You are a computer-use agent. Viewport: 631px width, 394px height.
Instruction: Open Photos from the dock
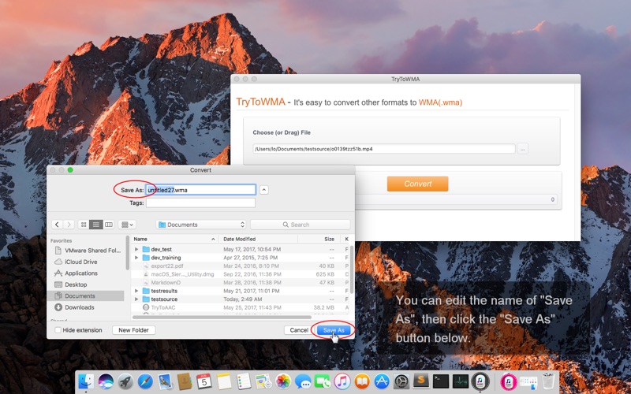(x=283, y=381)
